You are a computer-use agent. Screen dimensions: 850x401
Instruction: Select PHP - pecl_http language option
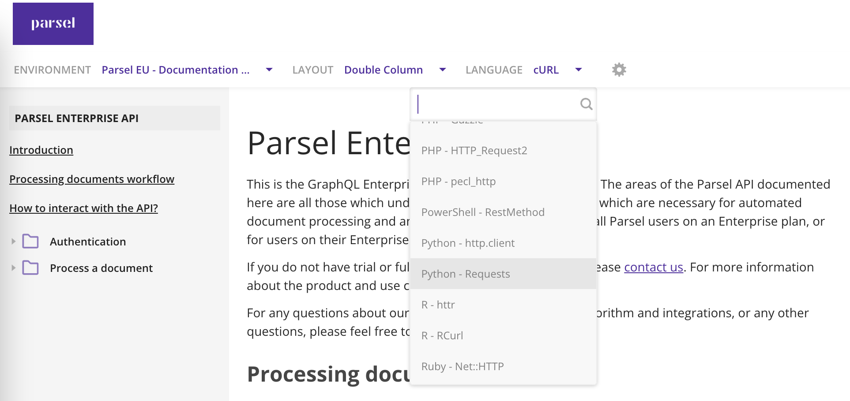pyautogui.click(x=503, y=181)
